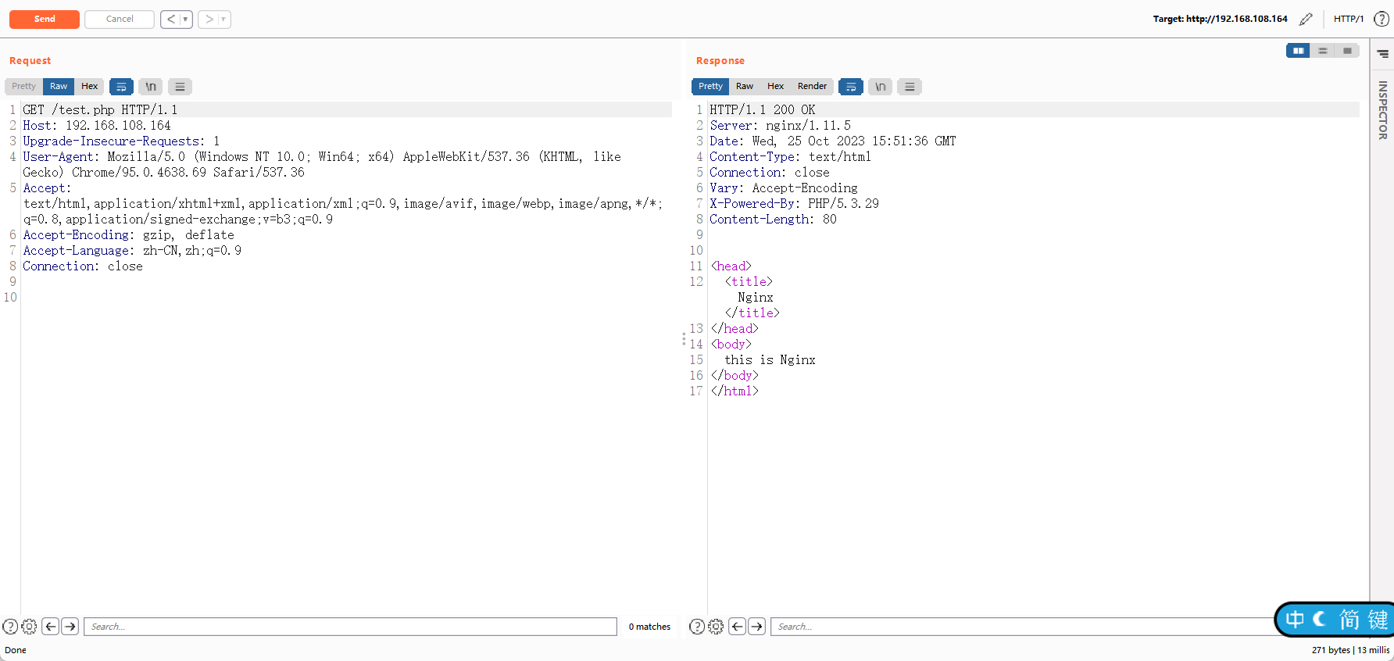Image resolution: width=1394 pixels, height=661 pixels.
Task: Jump to next Request search match
Action: [70, 627]
